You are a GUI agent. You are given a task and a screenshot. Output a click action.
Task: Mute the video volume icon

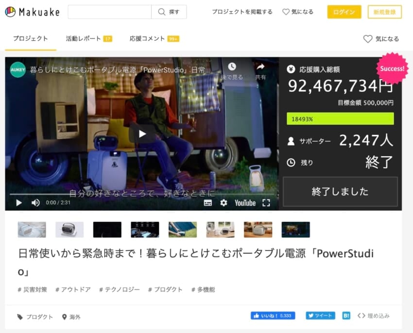(35, 203)
